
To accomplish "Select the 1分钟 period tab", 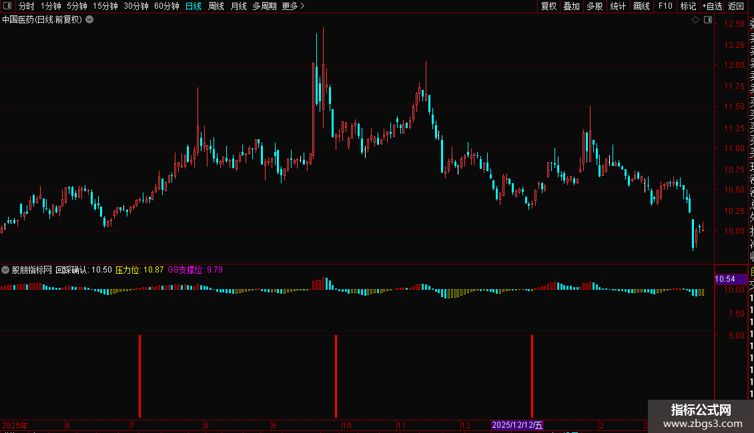I will pos(51,6).
